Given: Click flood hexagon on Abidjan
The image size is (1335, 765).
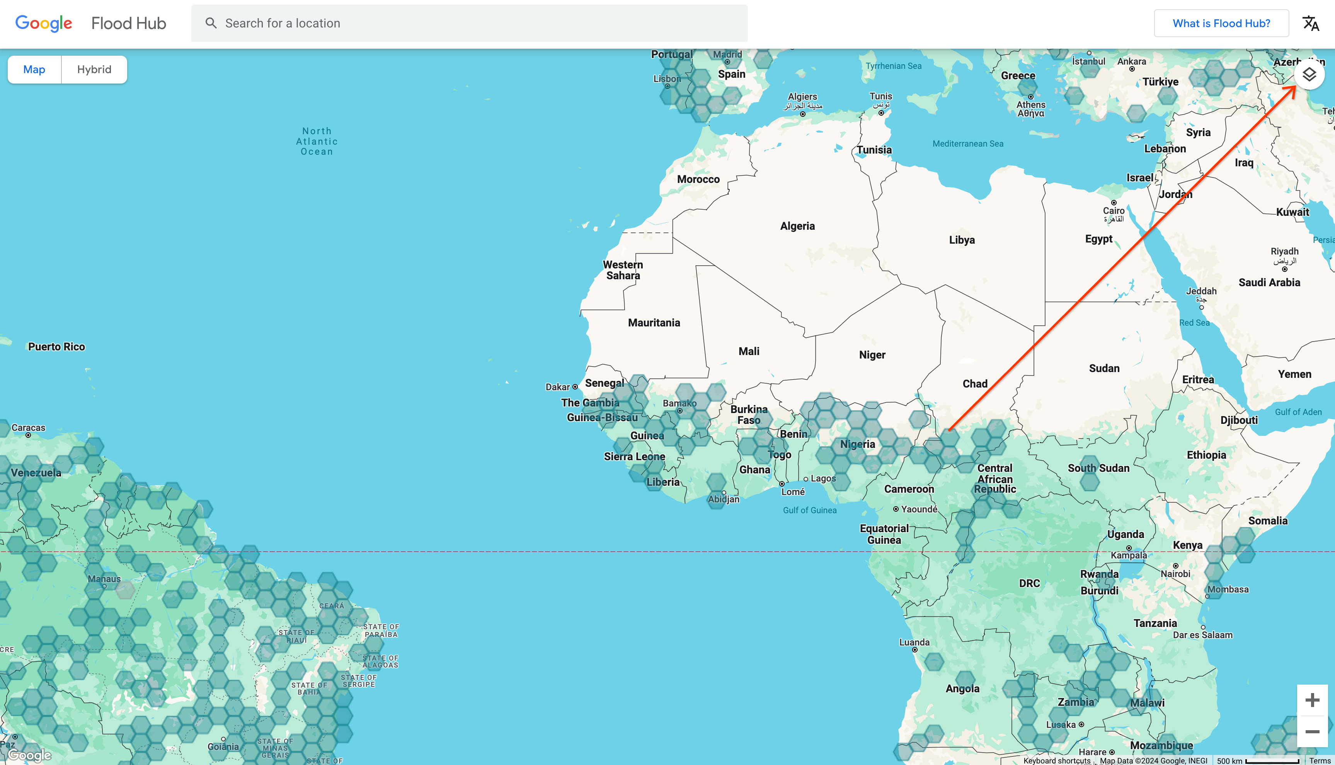Looking at the screenshot, I should click(716, 499).
